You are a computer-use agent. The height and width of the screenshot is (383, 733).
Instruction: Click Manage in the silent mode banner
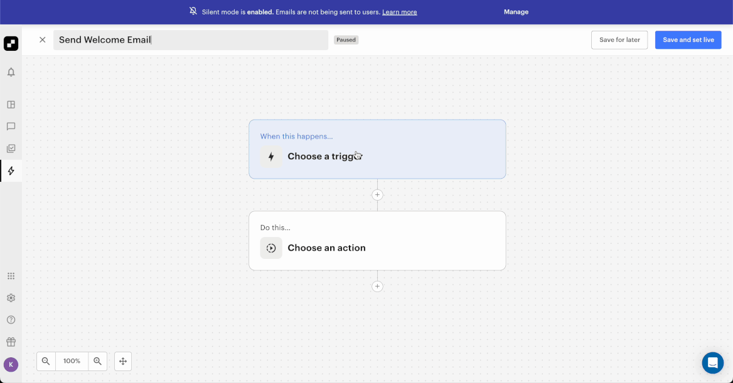[x=516, y=12]
